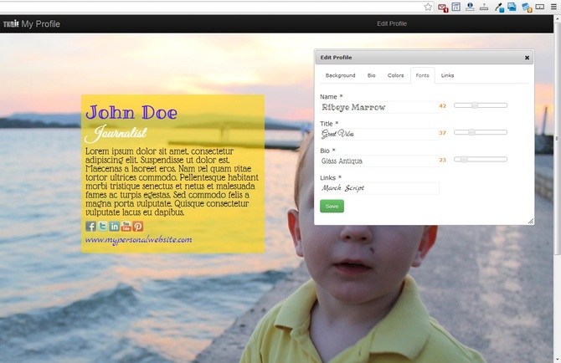Click the Save button

pos(332,206)
